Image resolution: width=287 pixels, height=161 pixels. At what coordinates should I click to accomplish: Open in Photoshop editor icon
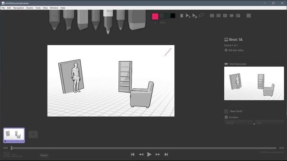coord(248,16)
